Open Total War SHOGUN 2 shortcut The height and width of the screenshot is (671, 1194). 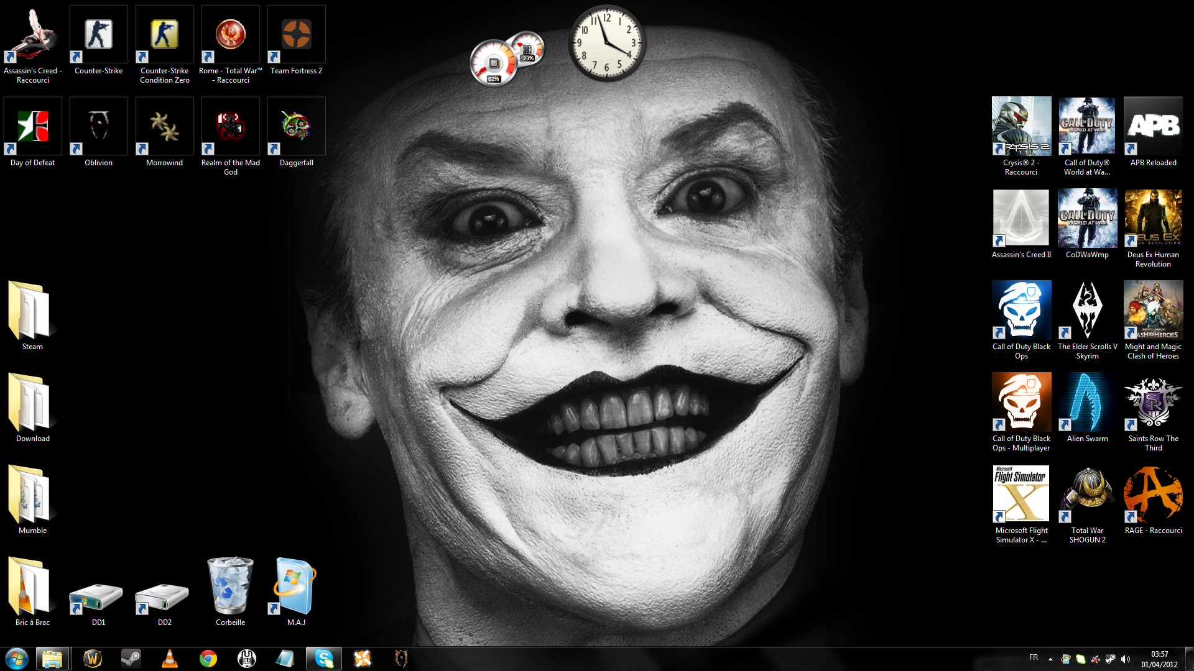coord(1087,504)
